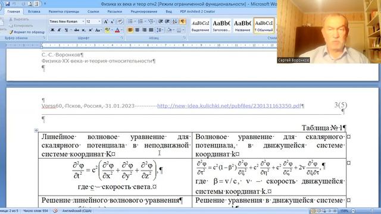Image resolution: width=381 pixels, height=214 pixels.
Task: Toggle italic (К) formatting
Action: [59, 30]
